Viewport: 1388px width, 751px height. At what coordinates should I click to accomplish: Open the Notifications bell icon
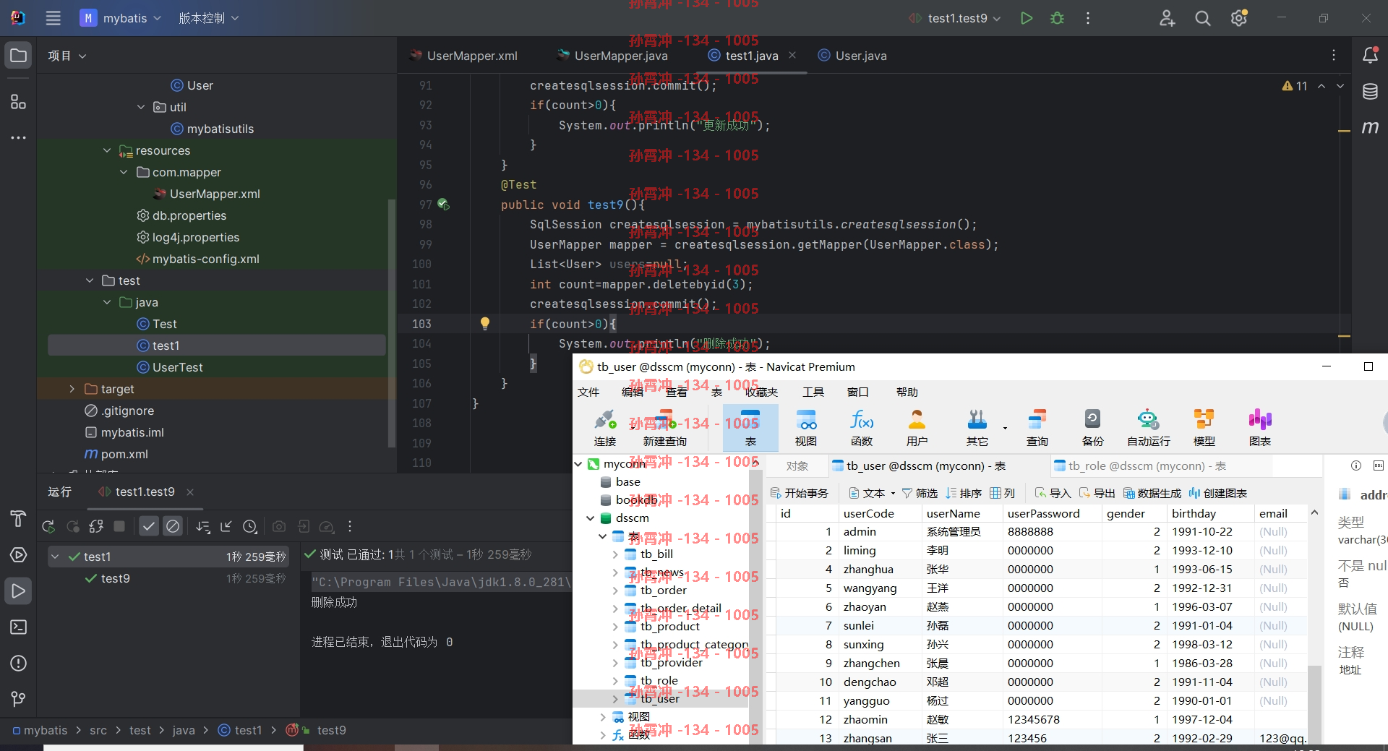click(x=1370, y=55)
